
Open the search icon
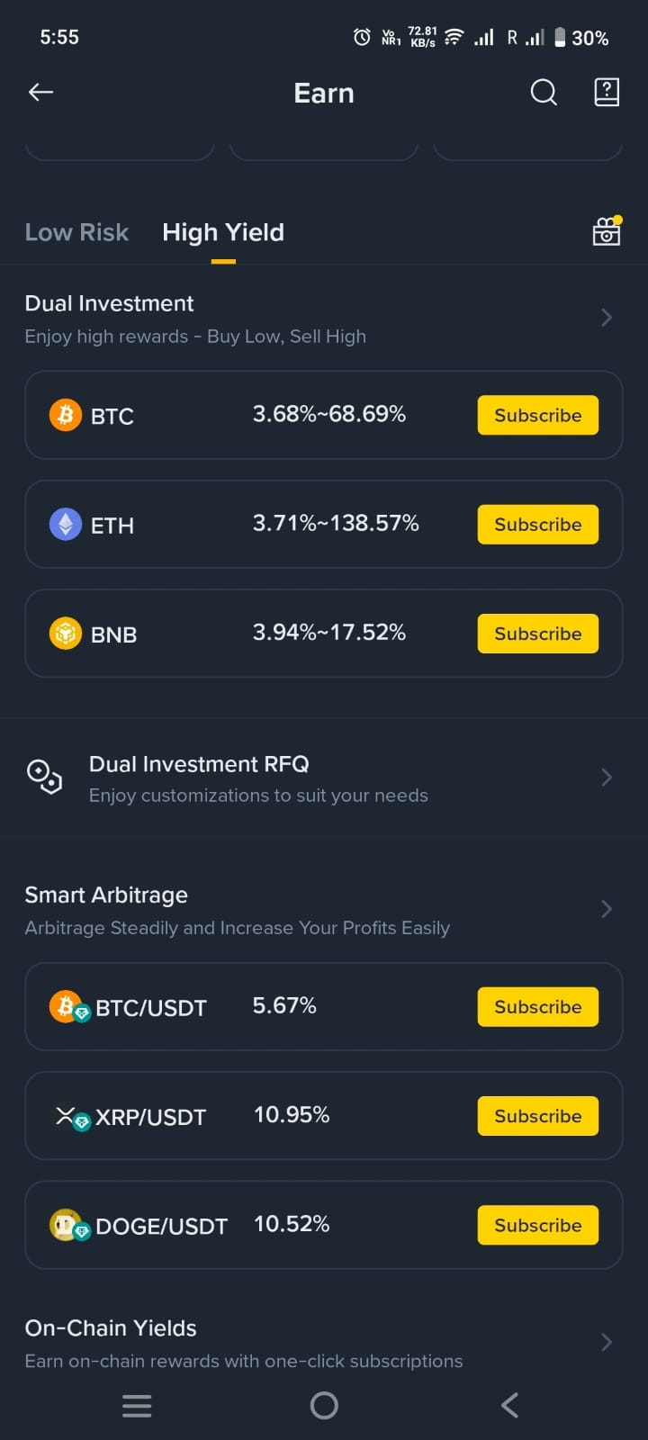544,92
